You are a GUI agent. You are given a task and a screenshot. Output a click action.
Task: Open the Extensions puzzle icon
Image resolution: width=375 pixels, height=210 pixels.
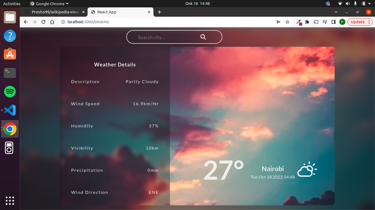coord(307,22)
